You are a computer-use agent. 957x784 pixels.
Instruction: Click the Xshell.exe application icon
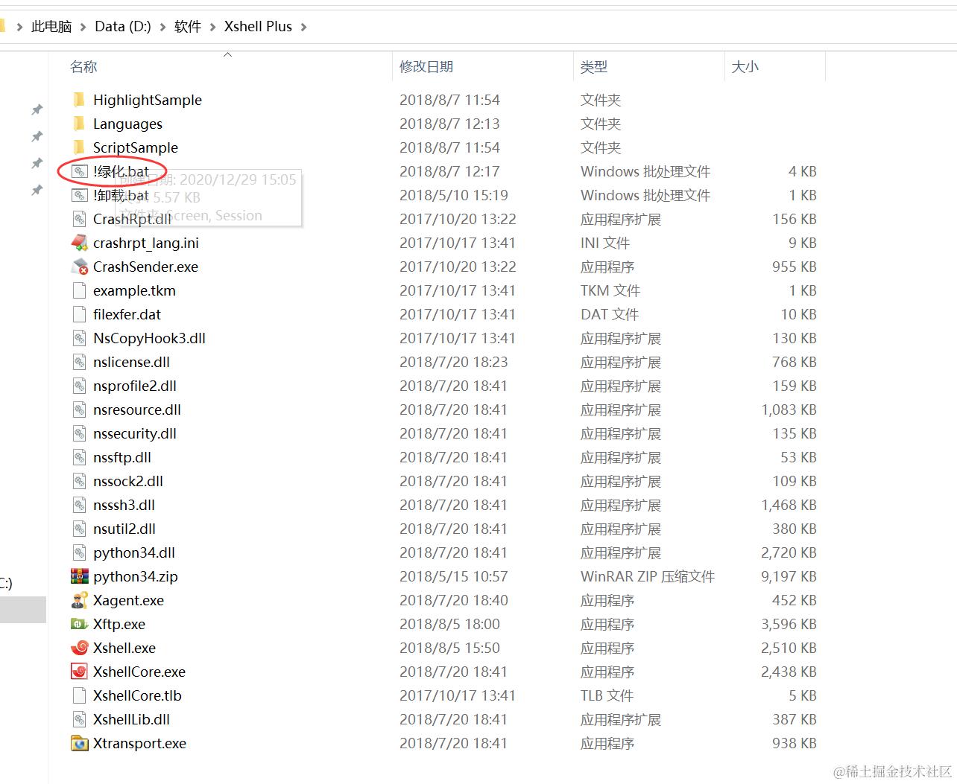pos(79,648)
